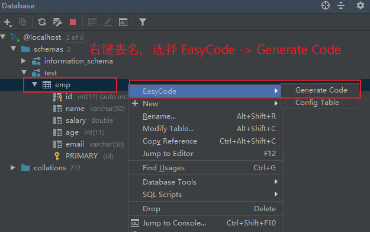This screenshot has width=370, height=232.
Task: Click the localhost data source icon
Action: (x=15, y=37)
